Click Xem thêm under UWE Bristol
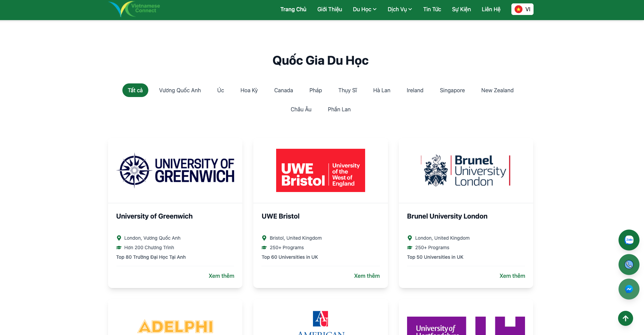This screenshot has width=644, height=335. 366,276
